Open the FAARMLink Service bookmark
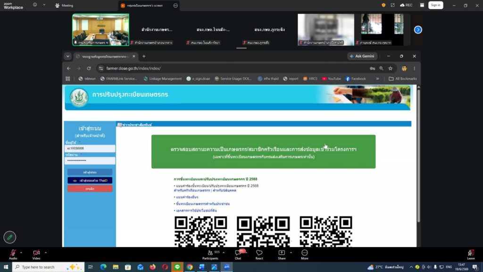The width and height of the screenshot is (483, 272). tap(118, 79)
